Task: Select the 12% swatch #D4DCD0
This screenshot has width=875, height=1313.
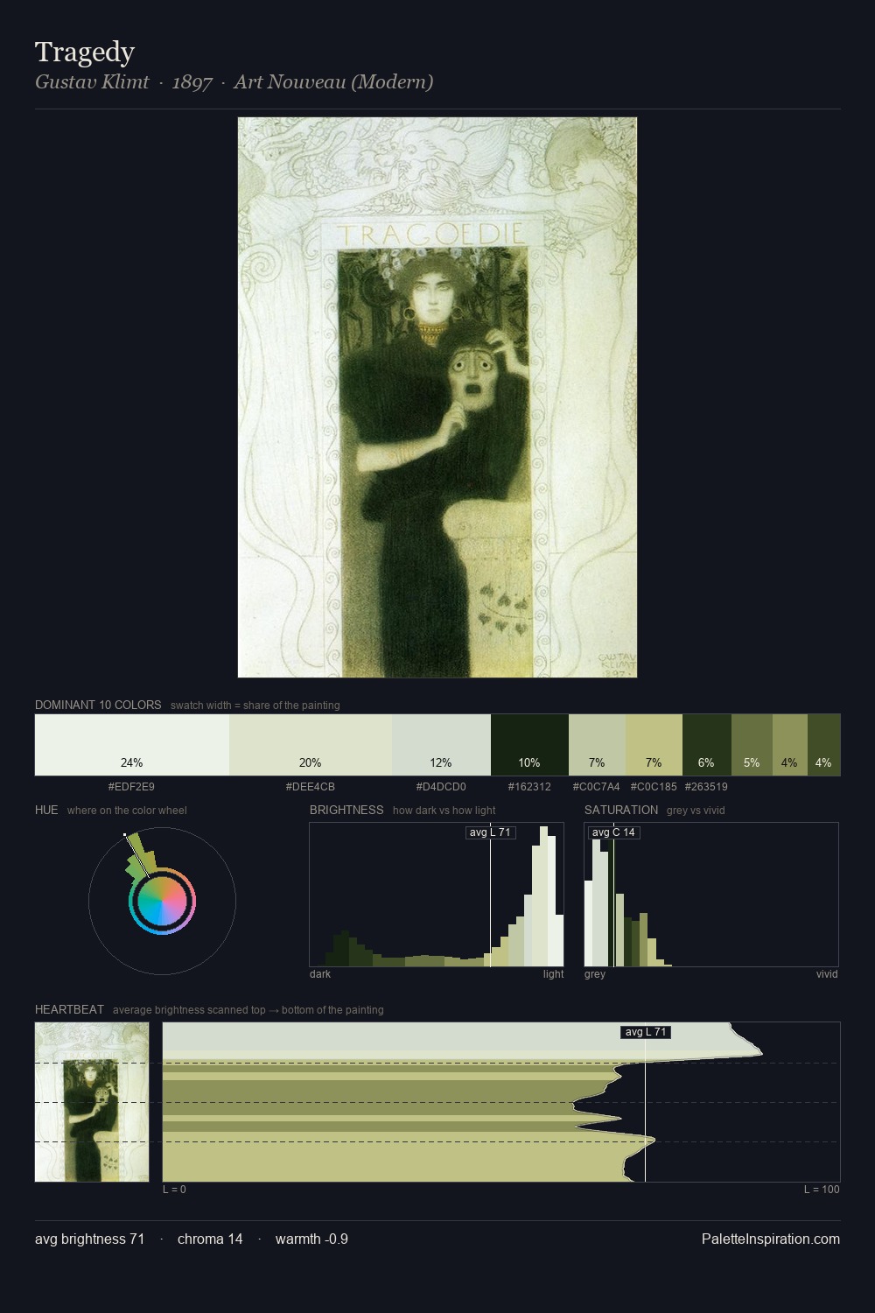Action: pos(441,745)
